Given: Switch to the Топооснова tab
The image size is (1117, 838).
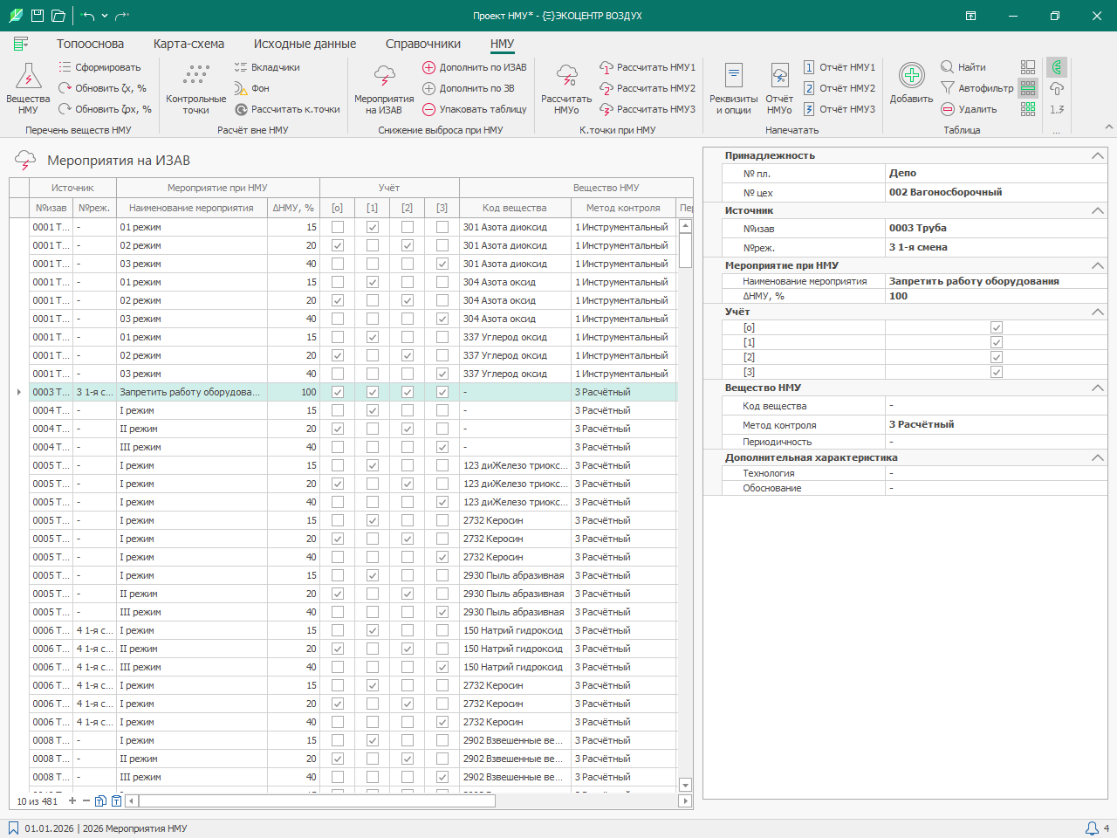Looking at the screenshot, I should (90, 44).
